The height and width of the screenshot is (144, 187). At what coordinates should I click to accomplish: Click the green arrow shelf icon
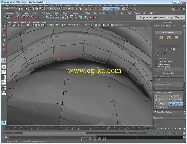(43, 17)
